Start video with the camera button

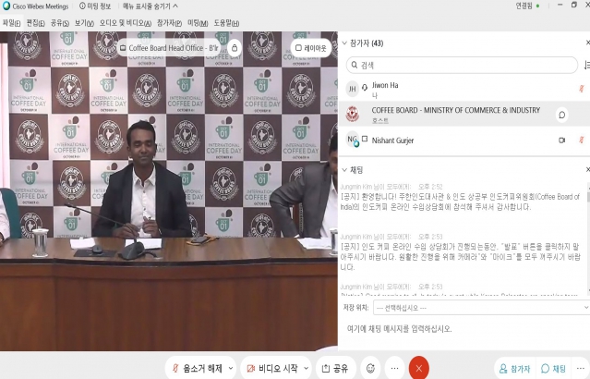[x=269, y=368]
